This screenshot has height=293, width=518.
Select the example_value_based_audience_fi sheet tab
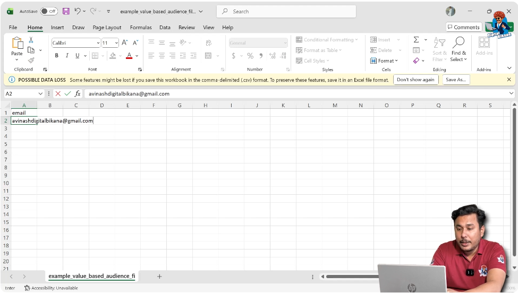[91, 276]
